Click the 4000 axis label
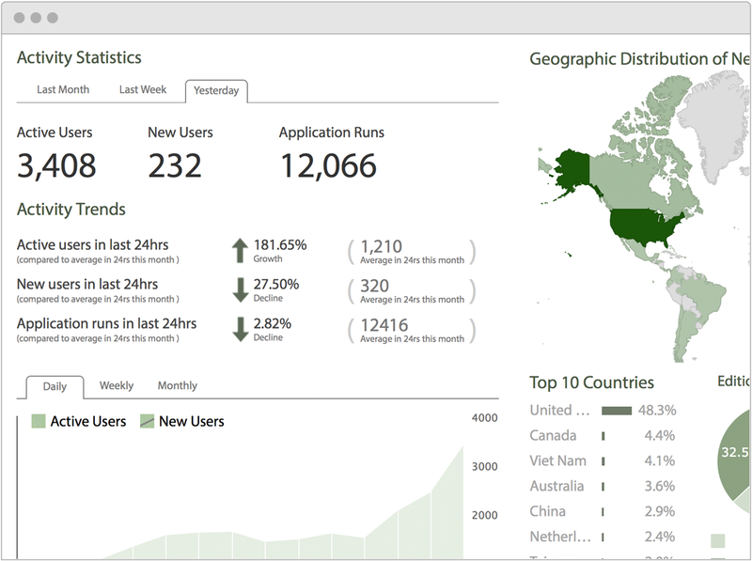 coord(484,418)
